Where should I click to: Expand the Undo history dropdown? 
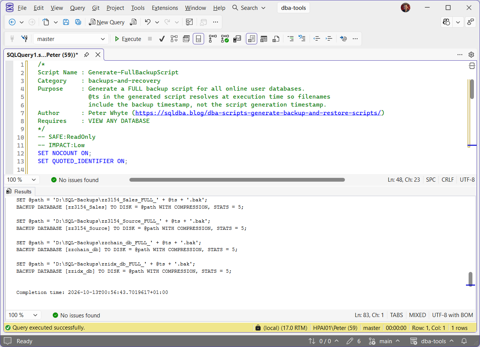pos(157,22)
